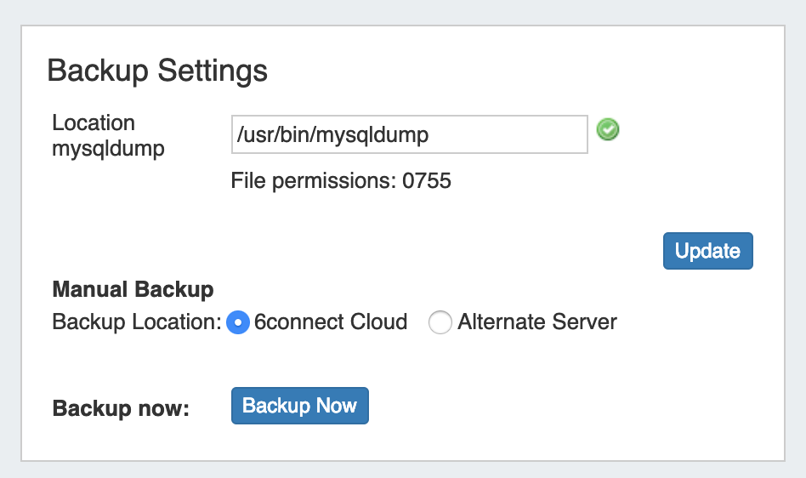Click the "Backup Settings" heading

click(x=157, y=70)
